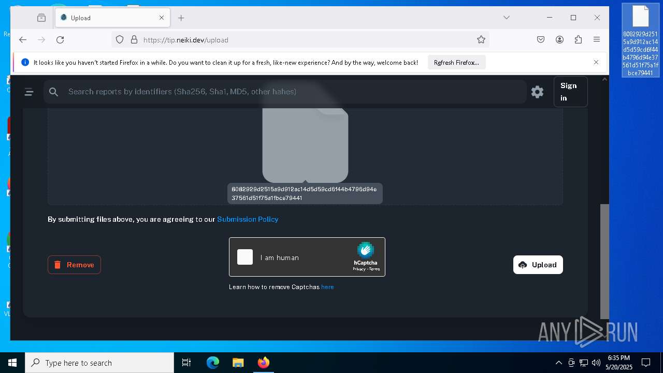
Task: Click the tracking protection shield icon
Action: [120, 40]
